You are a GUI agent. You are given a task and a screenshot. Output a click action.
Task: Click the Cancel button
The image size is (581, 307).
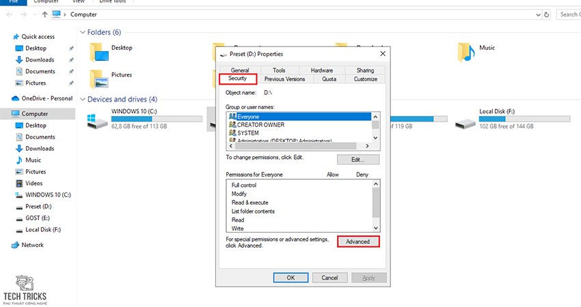tap(329, 278)
